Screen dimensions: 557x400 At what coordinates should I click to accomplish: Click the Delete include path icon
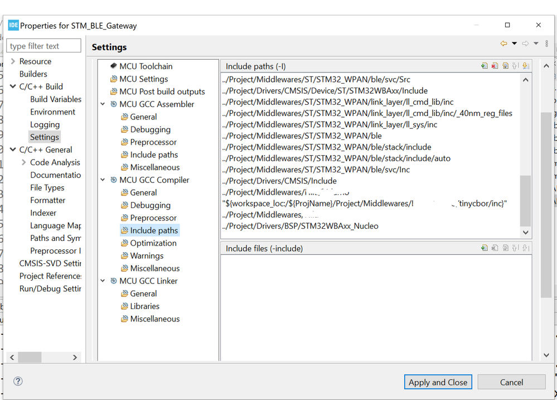click(x=495, y=66)
